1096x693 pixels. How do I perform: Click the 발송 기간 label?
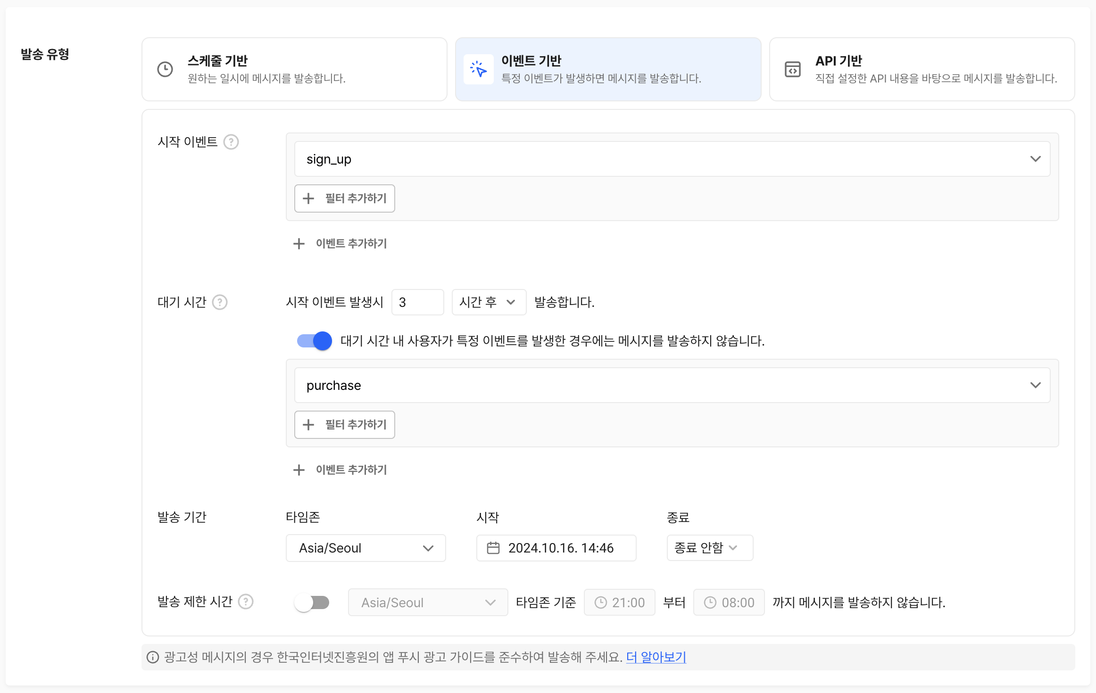tap(182, 517)
